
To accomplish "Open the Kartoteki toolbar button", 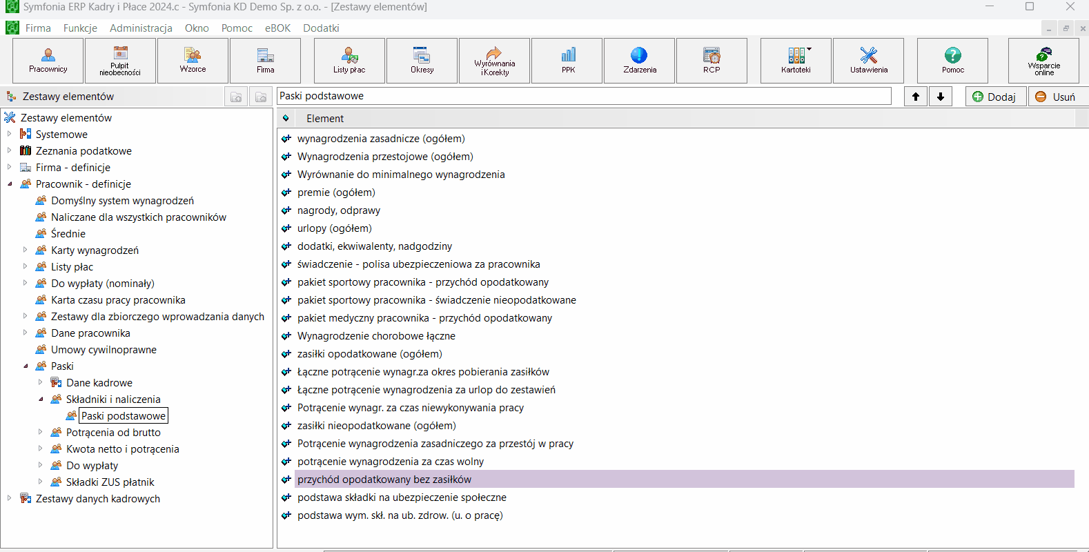I will click(x=796, y=61).
